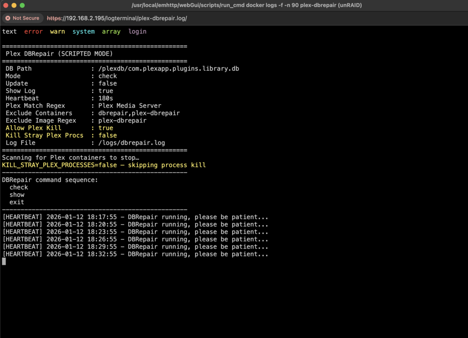Click the 'show' command line

[x=17, y=195]
